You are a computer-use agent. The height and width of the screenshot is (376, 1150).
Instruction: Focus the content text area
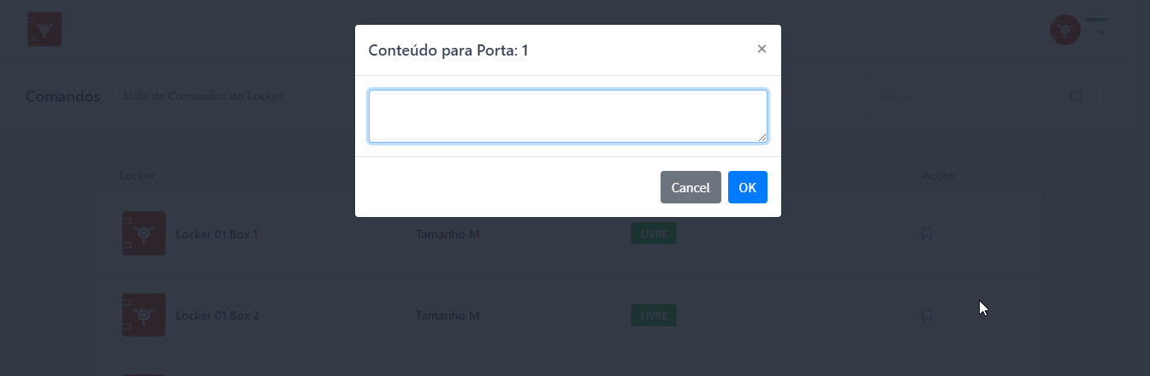click(x=567, y=115)
